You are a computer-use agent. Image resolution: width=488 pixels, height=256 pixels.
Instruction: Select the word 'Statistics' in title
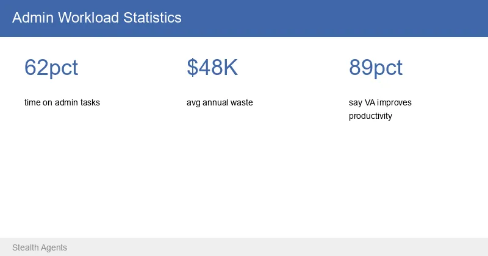(152, 18)
